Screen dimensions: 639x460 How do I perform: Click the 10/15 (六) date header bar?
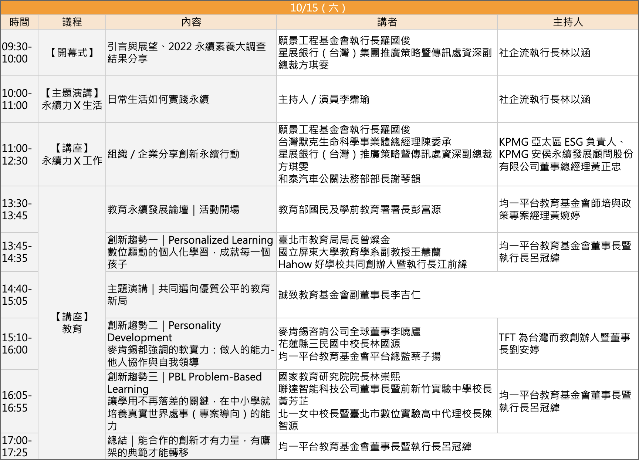point(319,8)
